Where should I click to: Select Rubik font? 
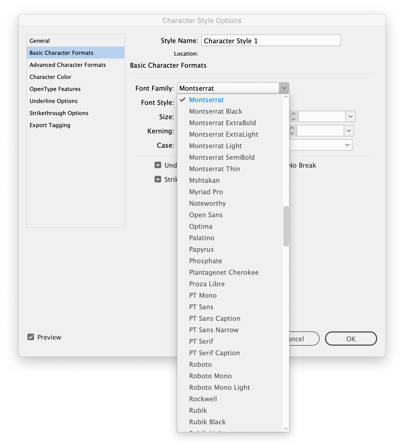pos(230,411)
